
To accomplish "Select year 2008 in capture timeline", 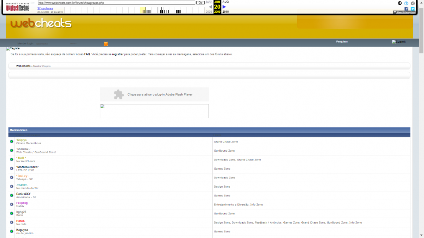I will [210, 12].
